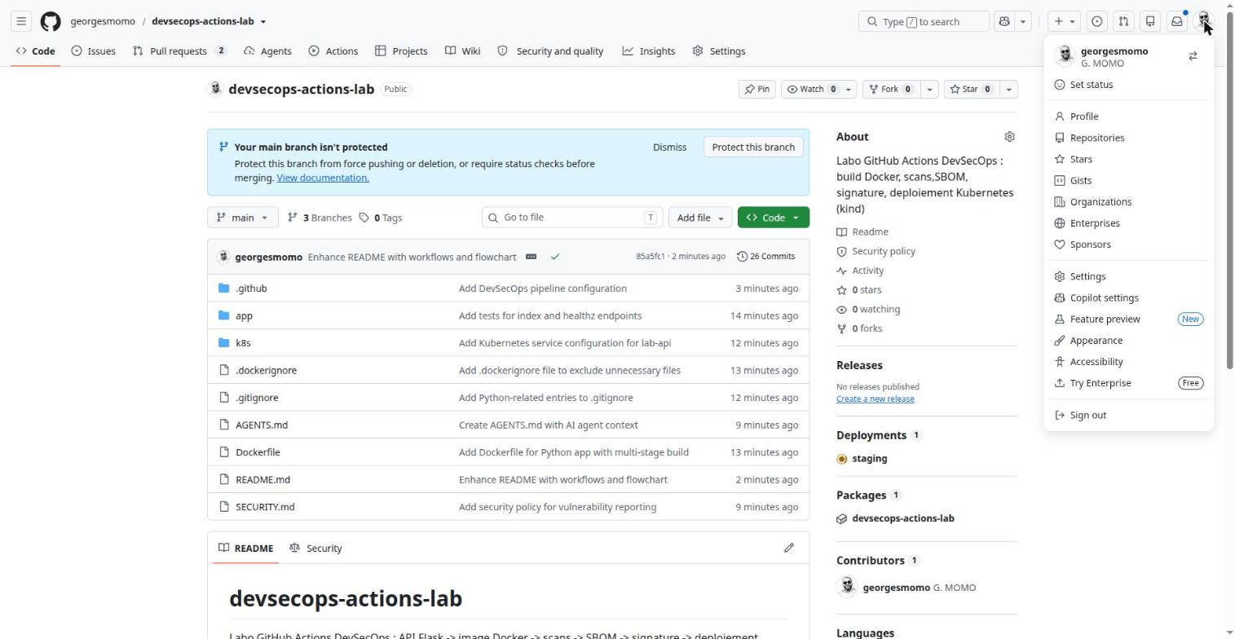Expand the create-new plus dropdown

pos(1064,21)
